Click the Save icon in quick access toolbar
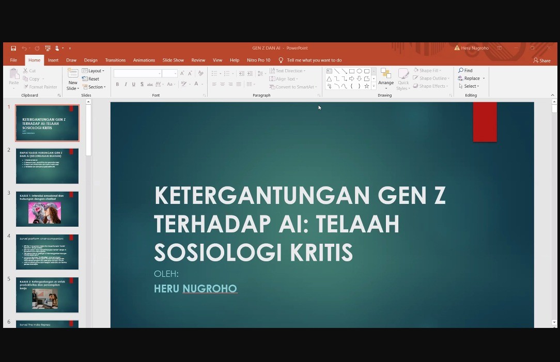Viewport: 560px width, 362px height. pyautogui.click(x=13, y=48)
